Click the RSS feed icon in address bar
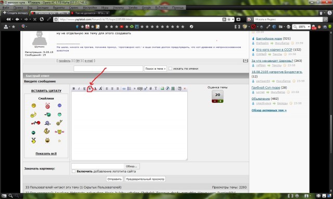Viewport: 333px width, 199px height. [x=224, y=19]
